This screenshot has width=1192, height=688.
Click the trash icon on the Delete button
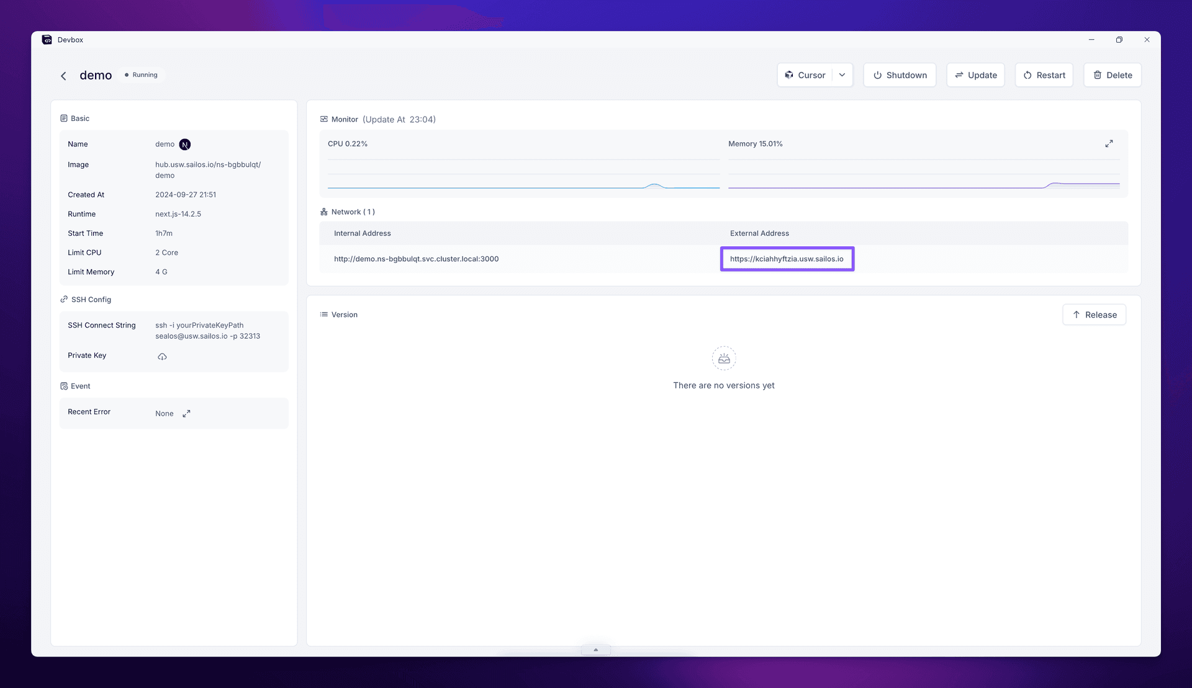click(x=1097, y=74)
